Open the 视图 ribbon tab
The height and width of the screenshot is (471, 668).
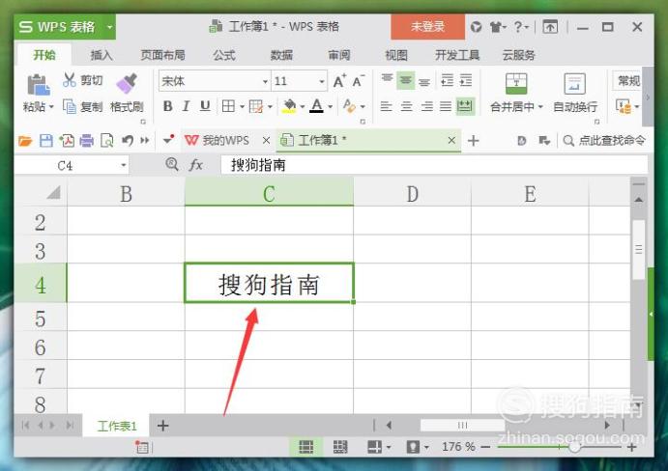(x=396, y=55)
